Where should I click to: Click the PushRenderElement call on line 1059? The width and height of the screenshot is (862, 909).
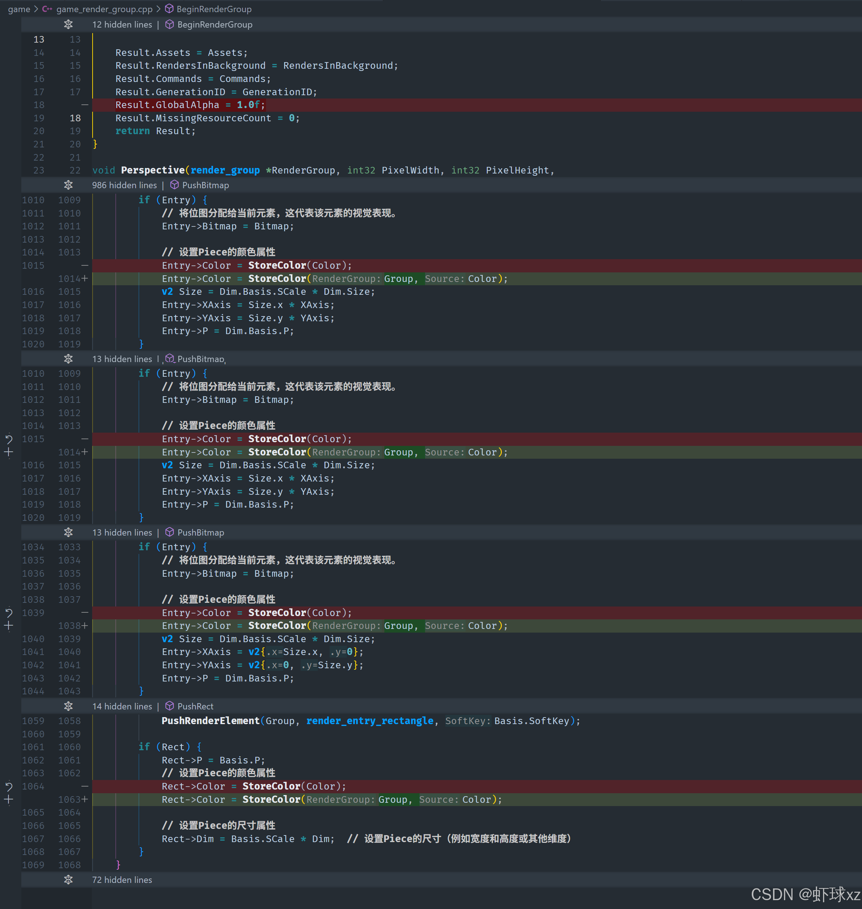210,721
